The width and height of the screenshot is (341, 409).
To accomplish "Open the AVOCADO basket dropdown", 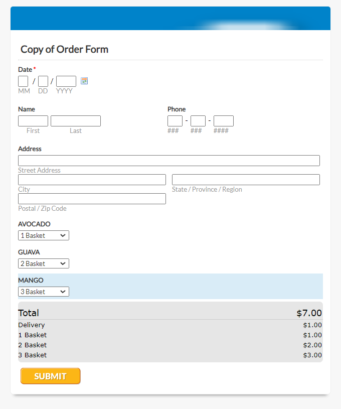I will point(44,235).
